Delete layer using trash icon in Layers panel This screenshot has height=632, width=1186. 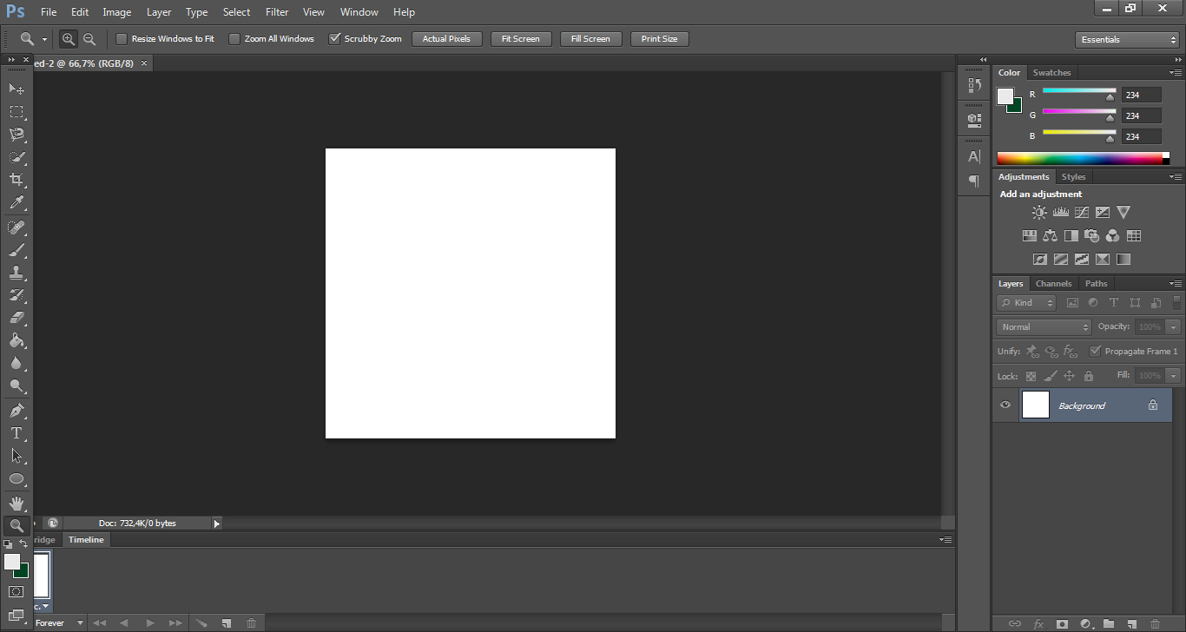(1155, 623)
